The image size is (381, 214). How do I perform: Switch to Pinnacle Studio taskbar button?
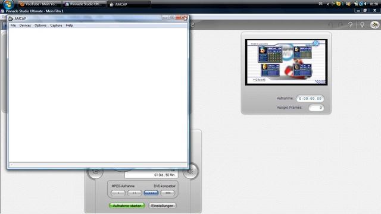pos(84,4)
